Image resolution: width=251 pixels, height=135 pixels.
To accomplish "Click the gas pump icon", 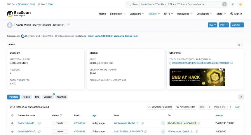I will click(39, 4).
